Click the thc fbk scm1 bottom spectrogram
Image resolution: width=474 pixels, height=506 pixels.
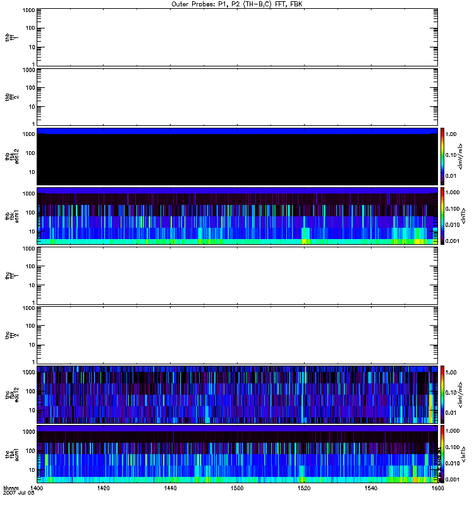(x=237, y=454)
